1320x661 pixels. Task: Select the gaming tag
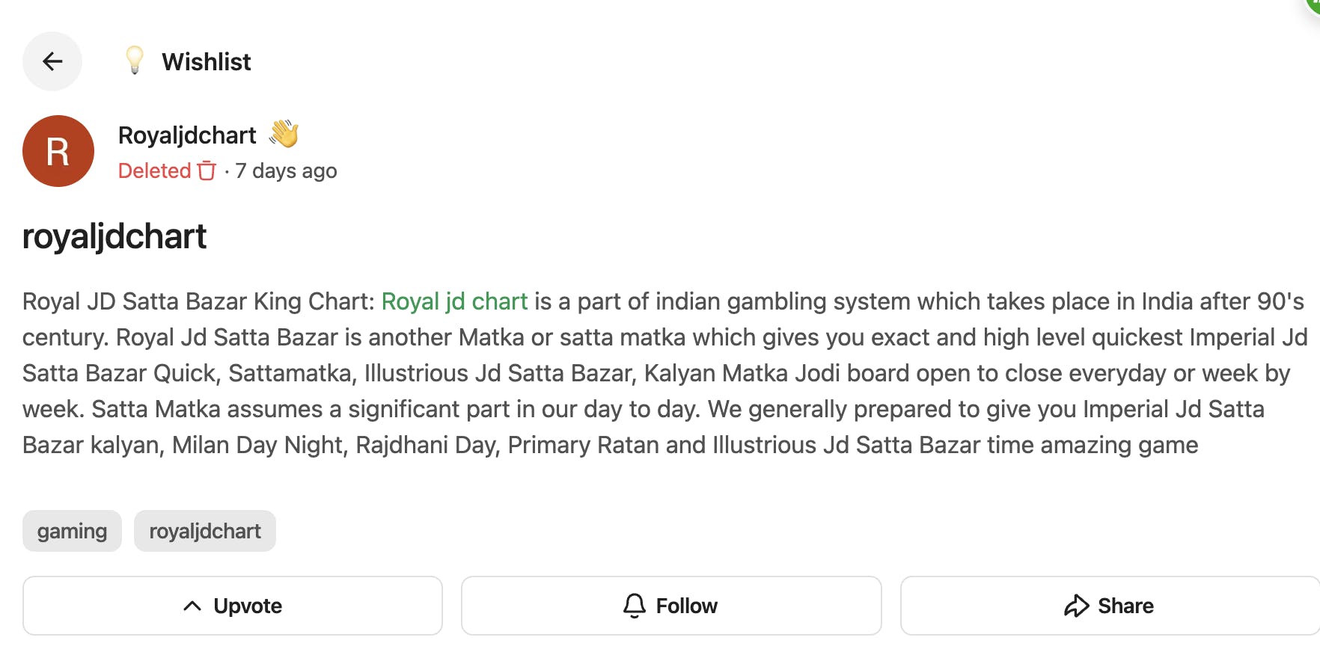pyautogui.click(x=72, y=531)
